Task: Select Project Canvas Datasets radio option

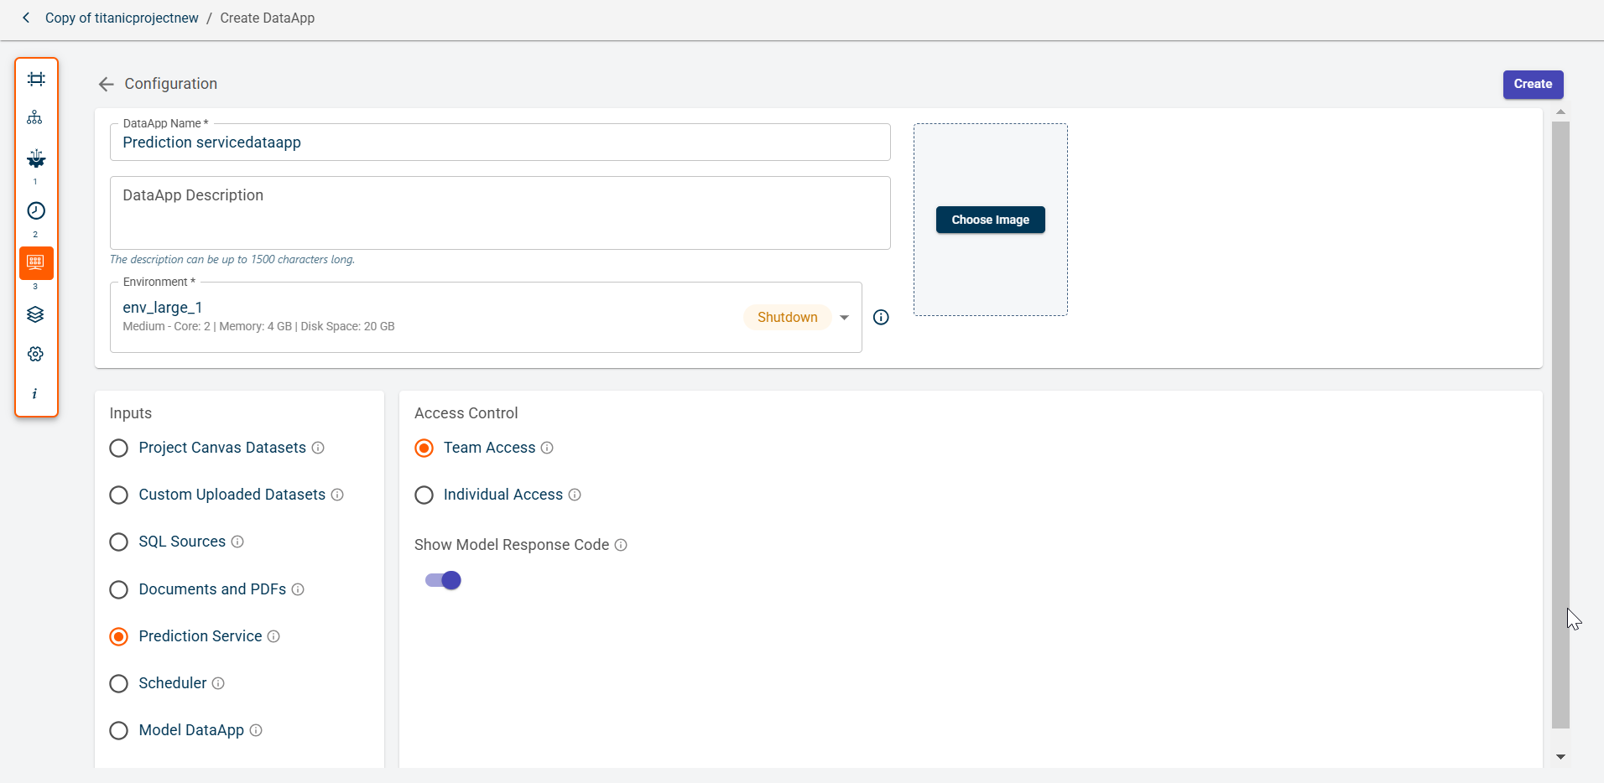Action: [x=119, y=448]
